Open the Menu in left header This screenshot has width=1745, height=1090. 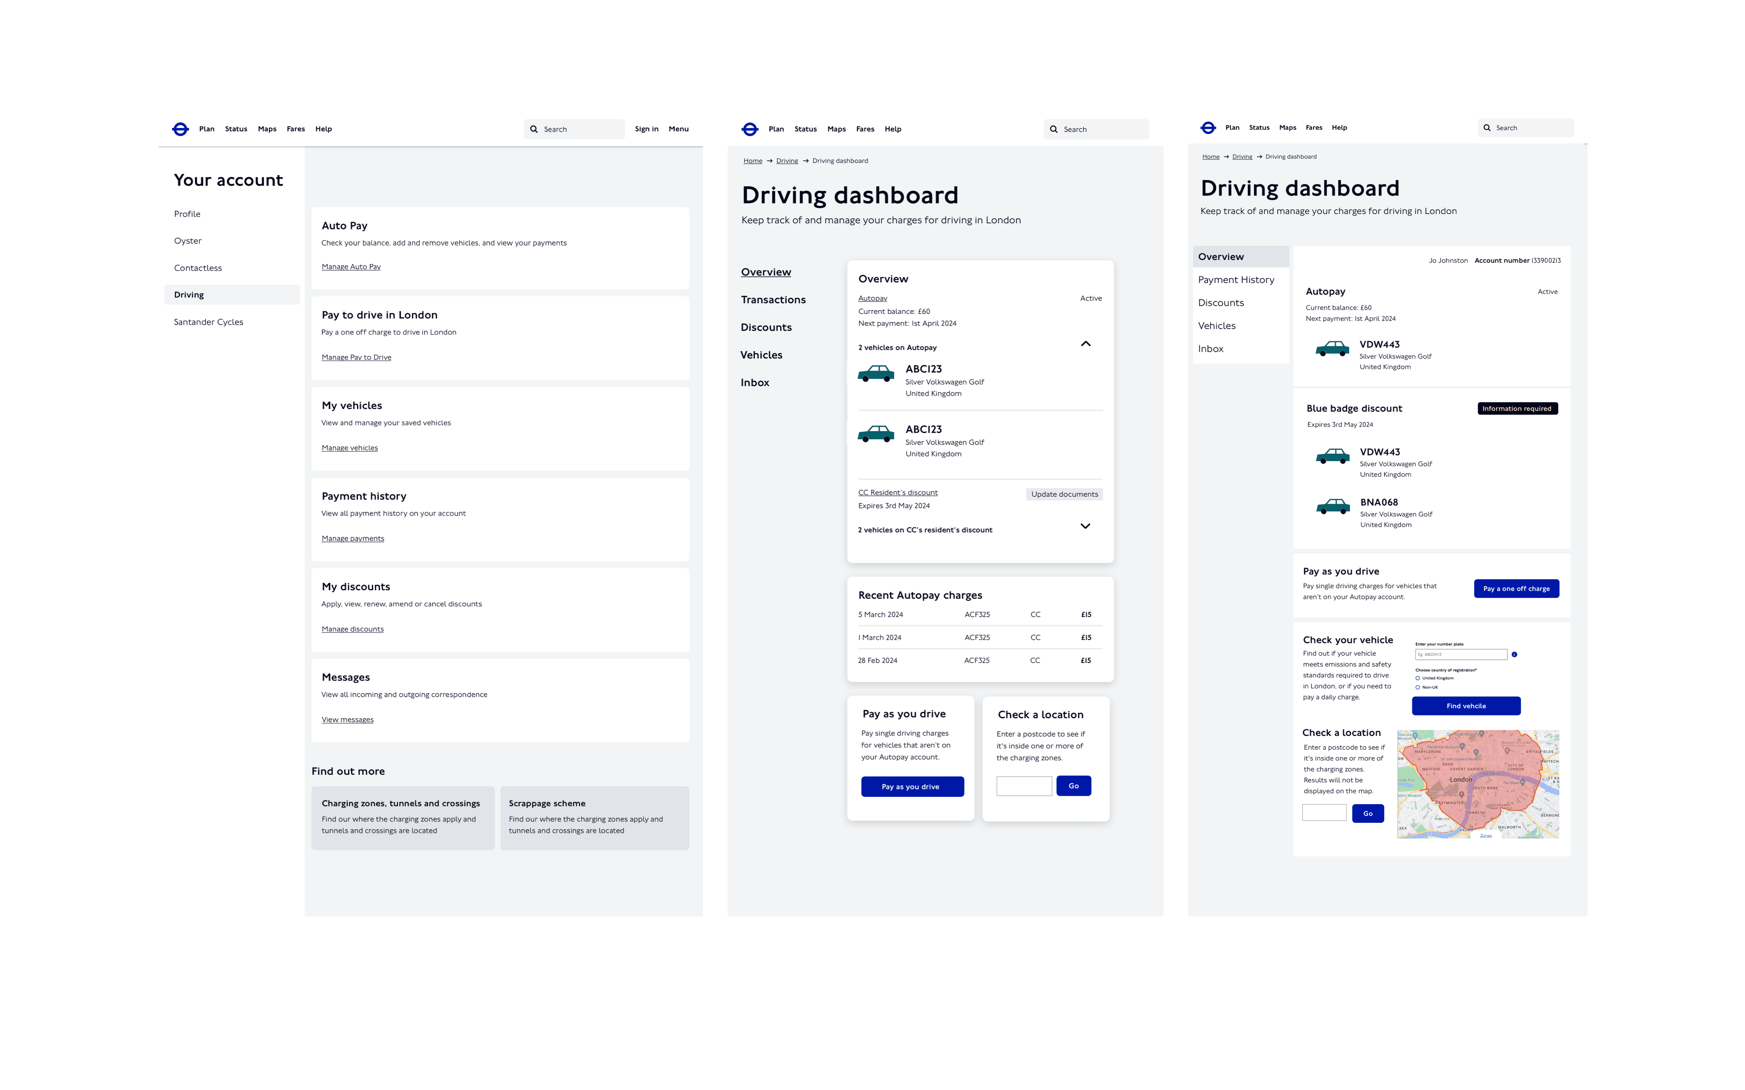[678, 129]
